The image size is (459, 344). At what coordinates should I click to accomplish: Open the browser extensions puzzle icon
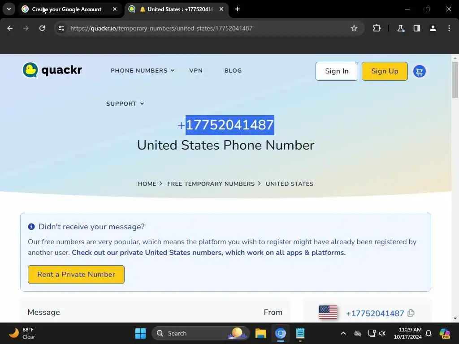coord(377,28)
